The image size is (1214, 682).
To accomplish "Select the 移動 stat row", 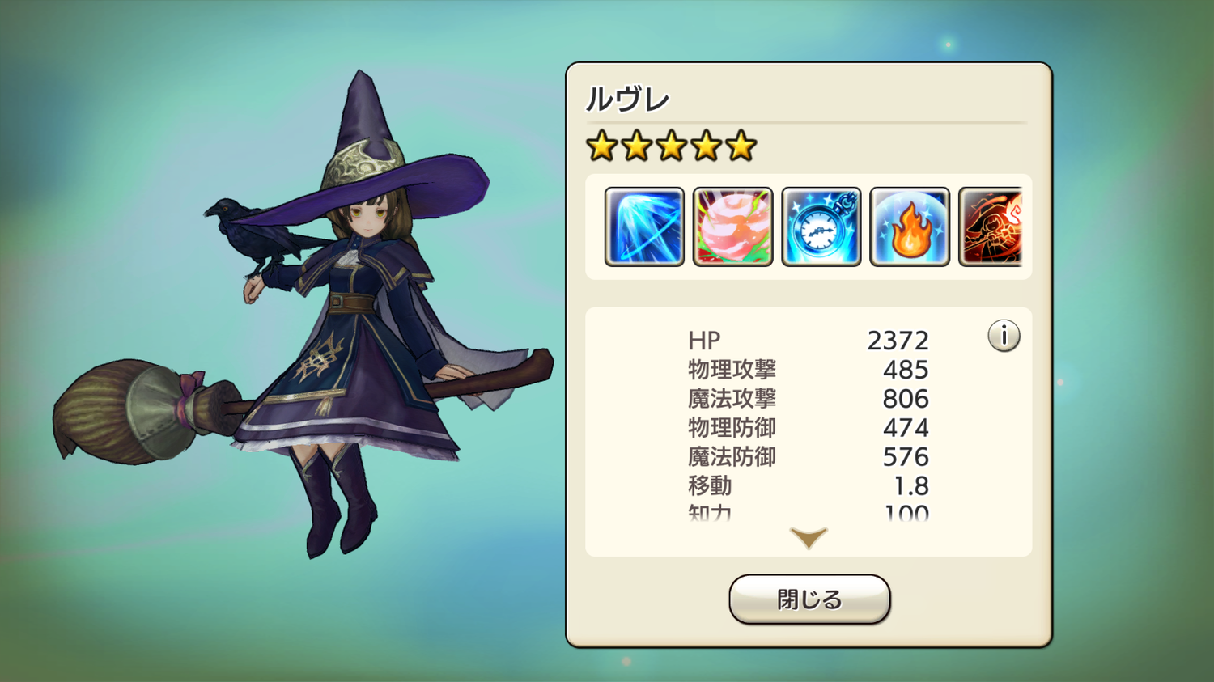I will pyautogui.click(x=809, y=486).
